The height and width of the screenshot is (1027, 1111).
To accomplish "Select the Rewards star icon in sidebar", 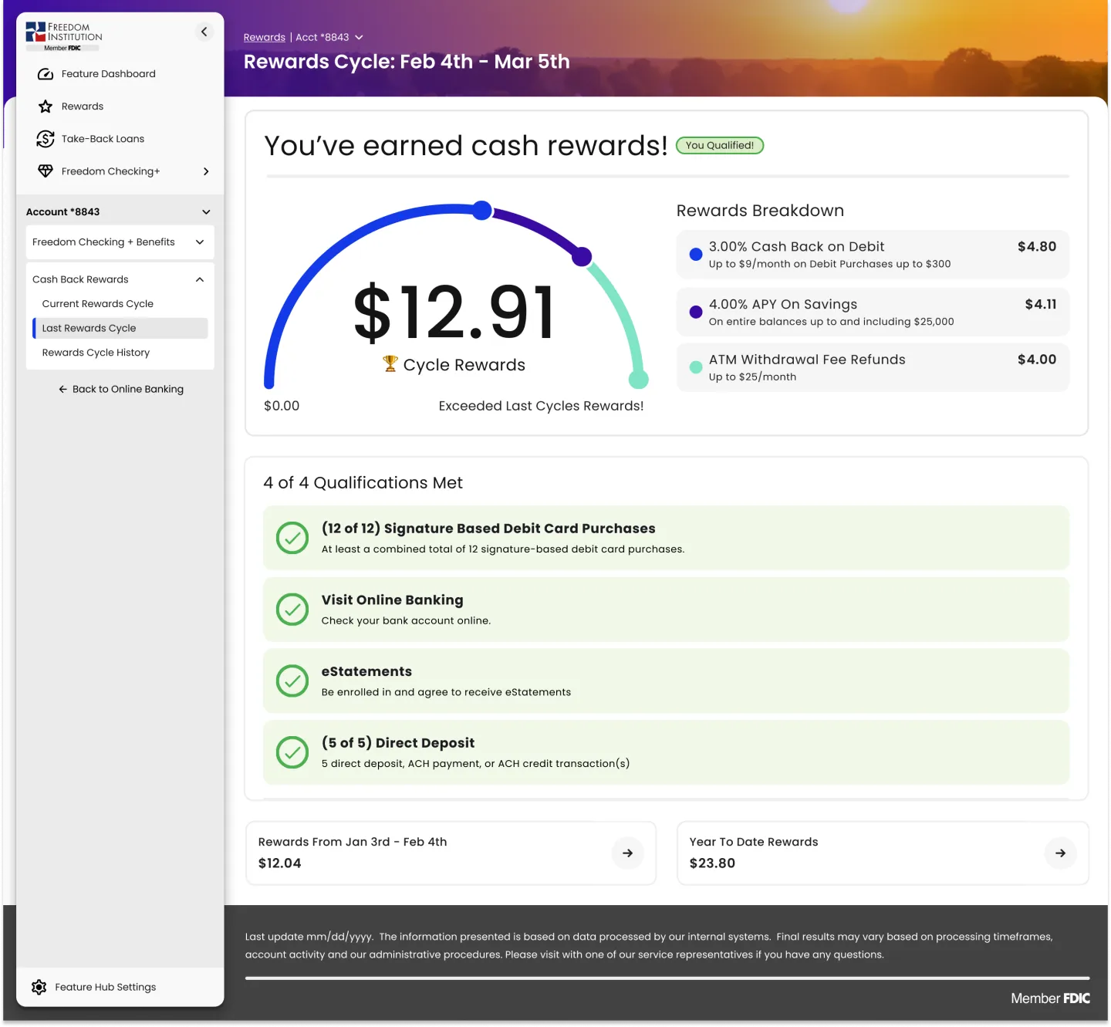I will coord(46,106).
